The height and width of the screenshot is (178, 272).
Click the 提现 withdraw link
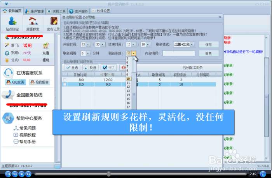point(45,60)
